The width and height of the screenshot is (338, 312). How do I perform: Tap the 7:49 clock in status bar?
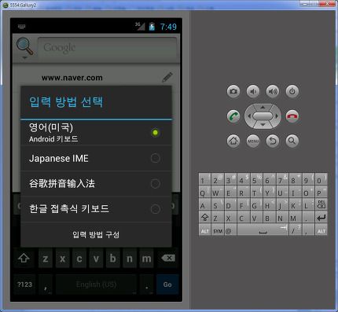(168, 27)
